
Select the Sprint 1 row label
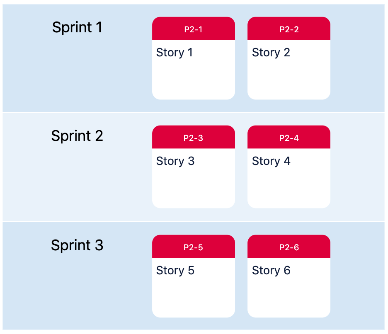[x=77, y=27]
